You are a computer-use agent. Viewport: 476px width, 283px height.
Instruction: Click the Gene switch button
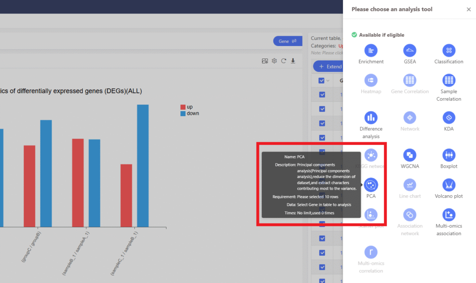coord(287,41)
